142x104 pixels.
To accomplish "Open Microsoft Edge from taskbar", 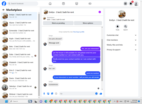I will (46, 101).
